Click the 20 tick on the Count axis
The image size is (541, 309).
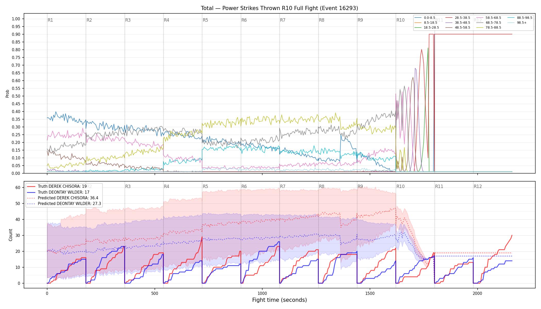18,251
